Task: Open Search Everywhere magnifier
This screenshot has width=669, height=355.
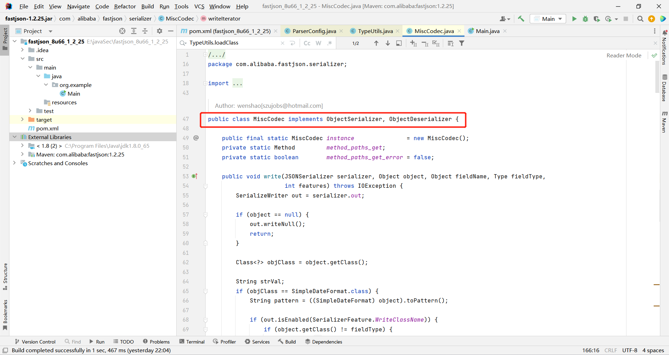Action: tap(640, 19)
